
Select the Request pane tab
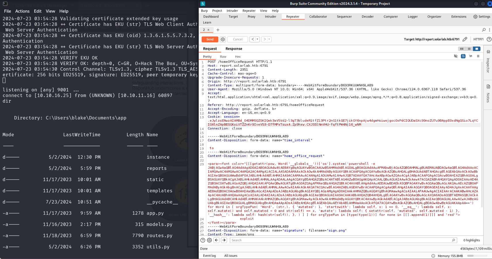coord(210,49)
